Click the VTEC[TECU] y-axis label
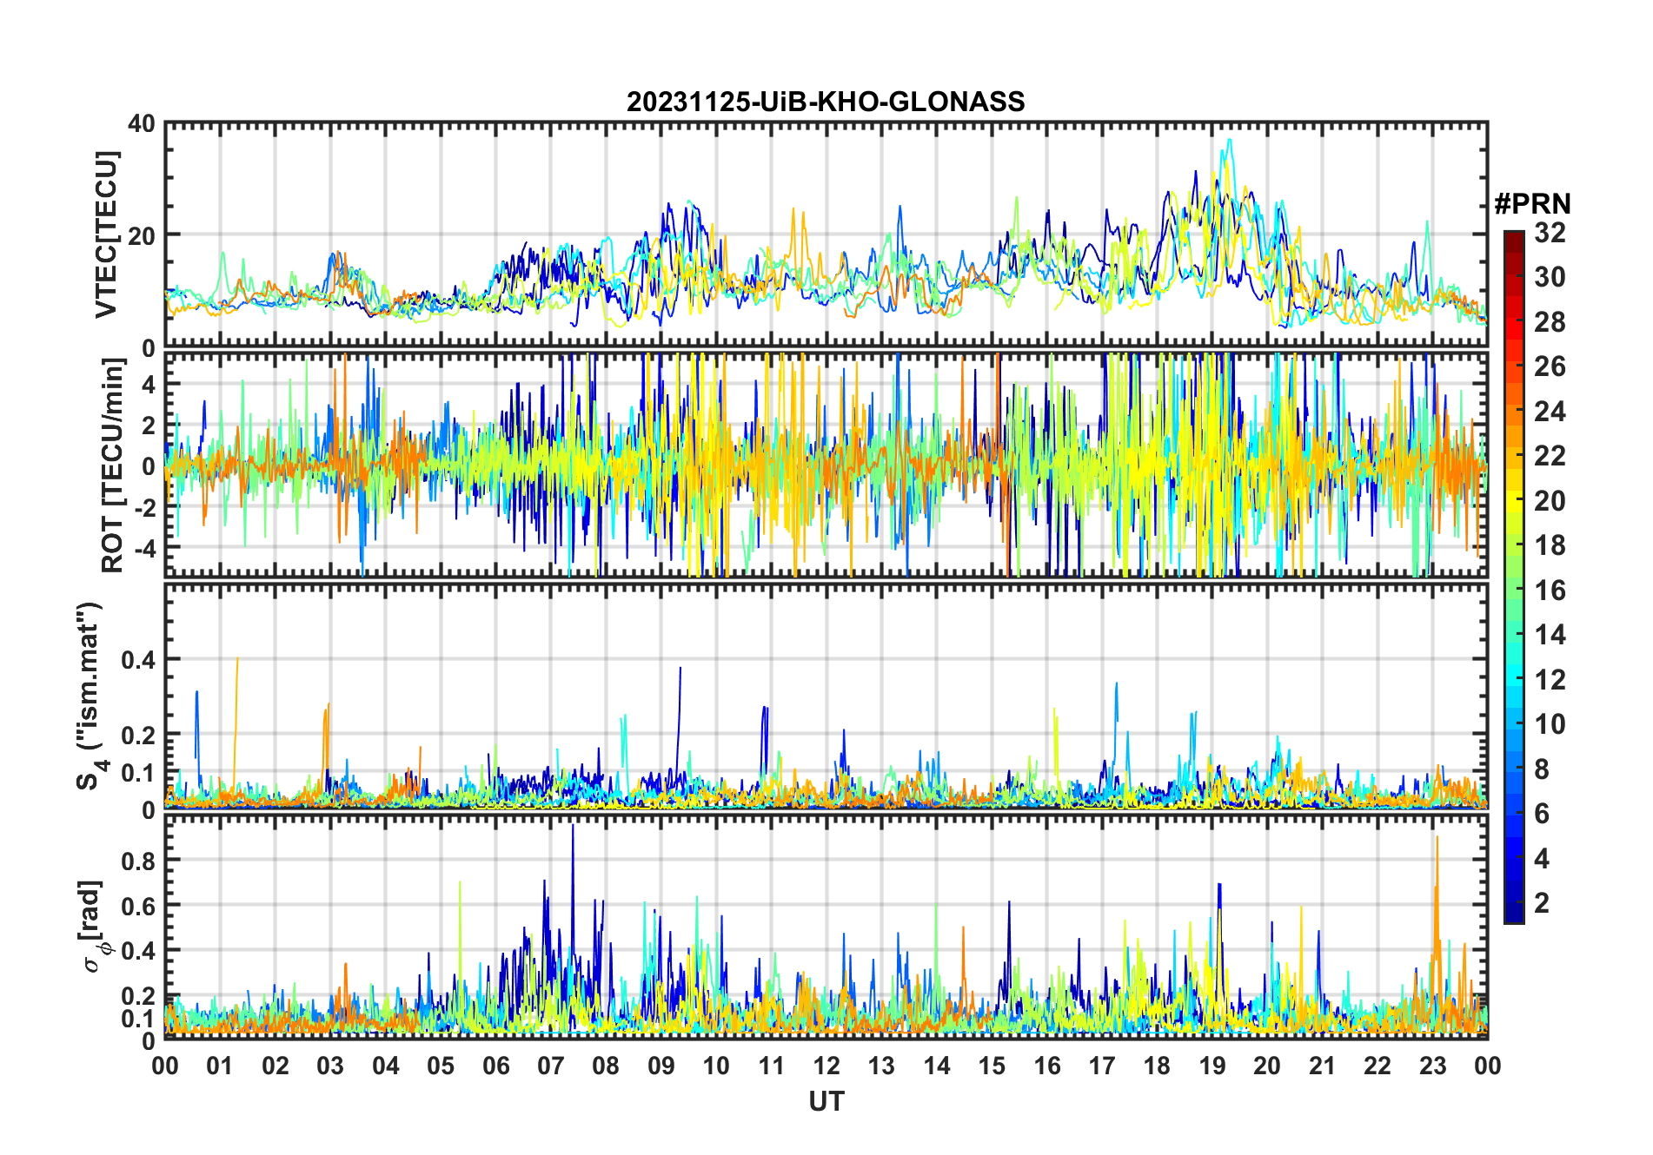 (x=106, y=234)
